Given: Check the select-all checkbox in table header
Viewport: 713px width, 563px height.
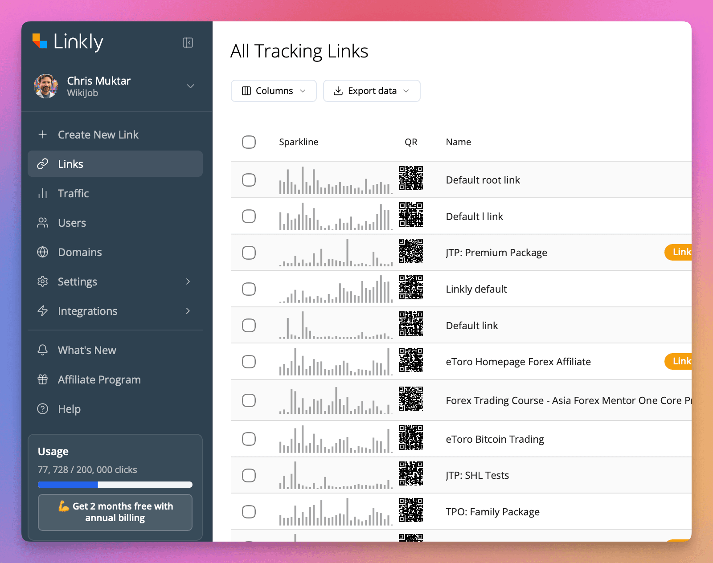Looking at the screenshot, I should tap(249, 142).
